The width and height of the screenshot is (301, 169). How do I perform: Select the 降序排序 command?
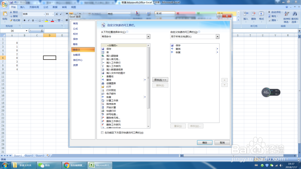124,104
